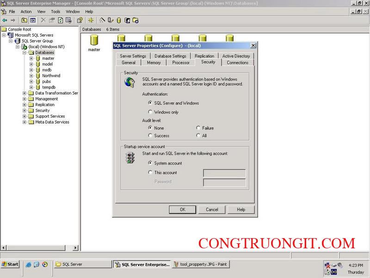Select Data Transformation Services tree item

[56, 93]
